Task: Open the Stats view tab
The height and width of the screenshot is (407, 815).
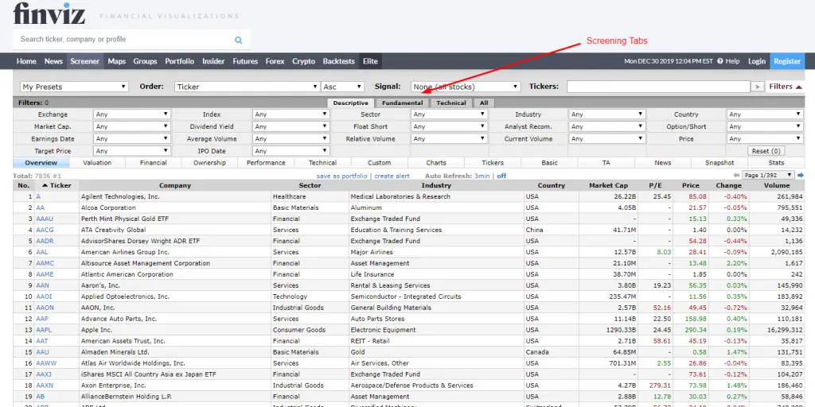Action: point(776,163)
